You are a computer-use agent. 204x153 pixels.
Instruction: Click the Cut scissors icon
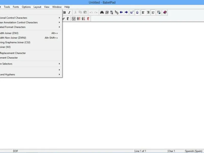[75, 12]
